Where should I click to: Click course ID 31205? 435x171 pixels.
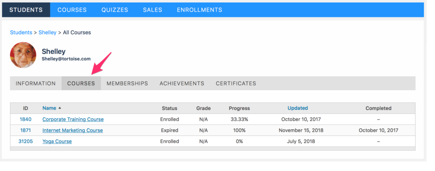25,141
